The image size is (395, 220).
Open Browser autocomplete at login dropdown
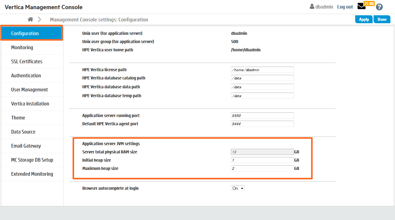pos(238,188)
